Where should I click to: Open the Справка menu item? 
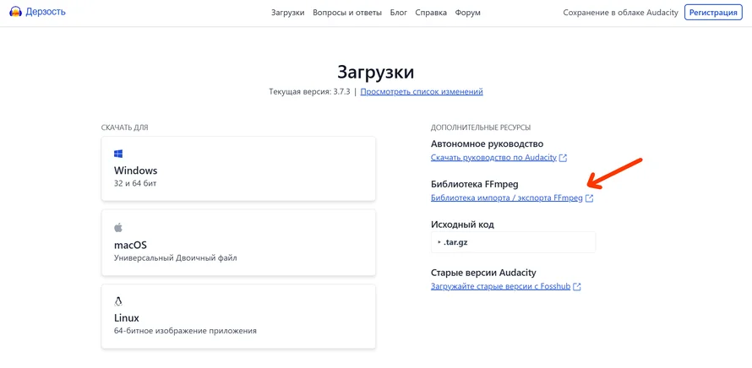pos(431,13)
